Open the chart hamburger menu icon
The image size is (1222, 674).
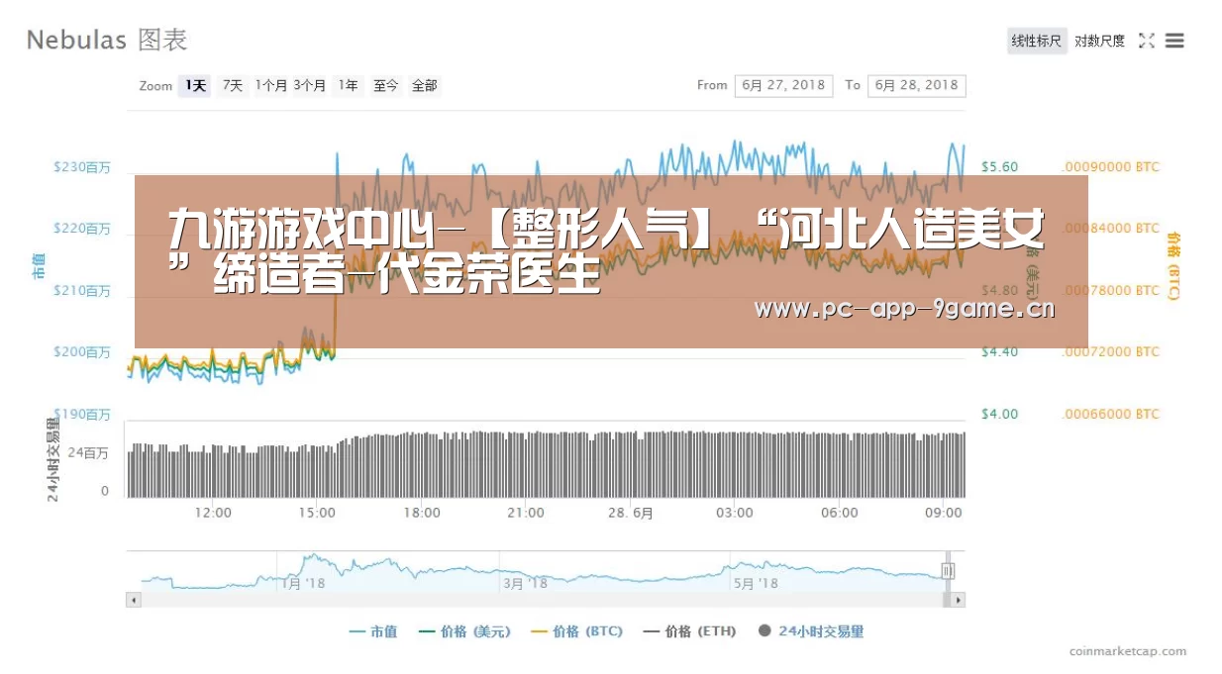[x=1174, y=41]
